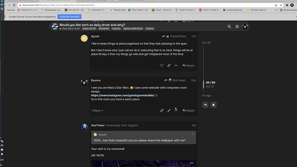Click the browser address bar URL
This screenshot has width=297, height=167.
(58, 5)
